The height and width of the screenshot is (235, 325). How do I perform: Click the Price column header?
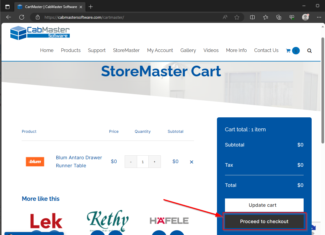[114, 132]
